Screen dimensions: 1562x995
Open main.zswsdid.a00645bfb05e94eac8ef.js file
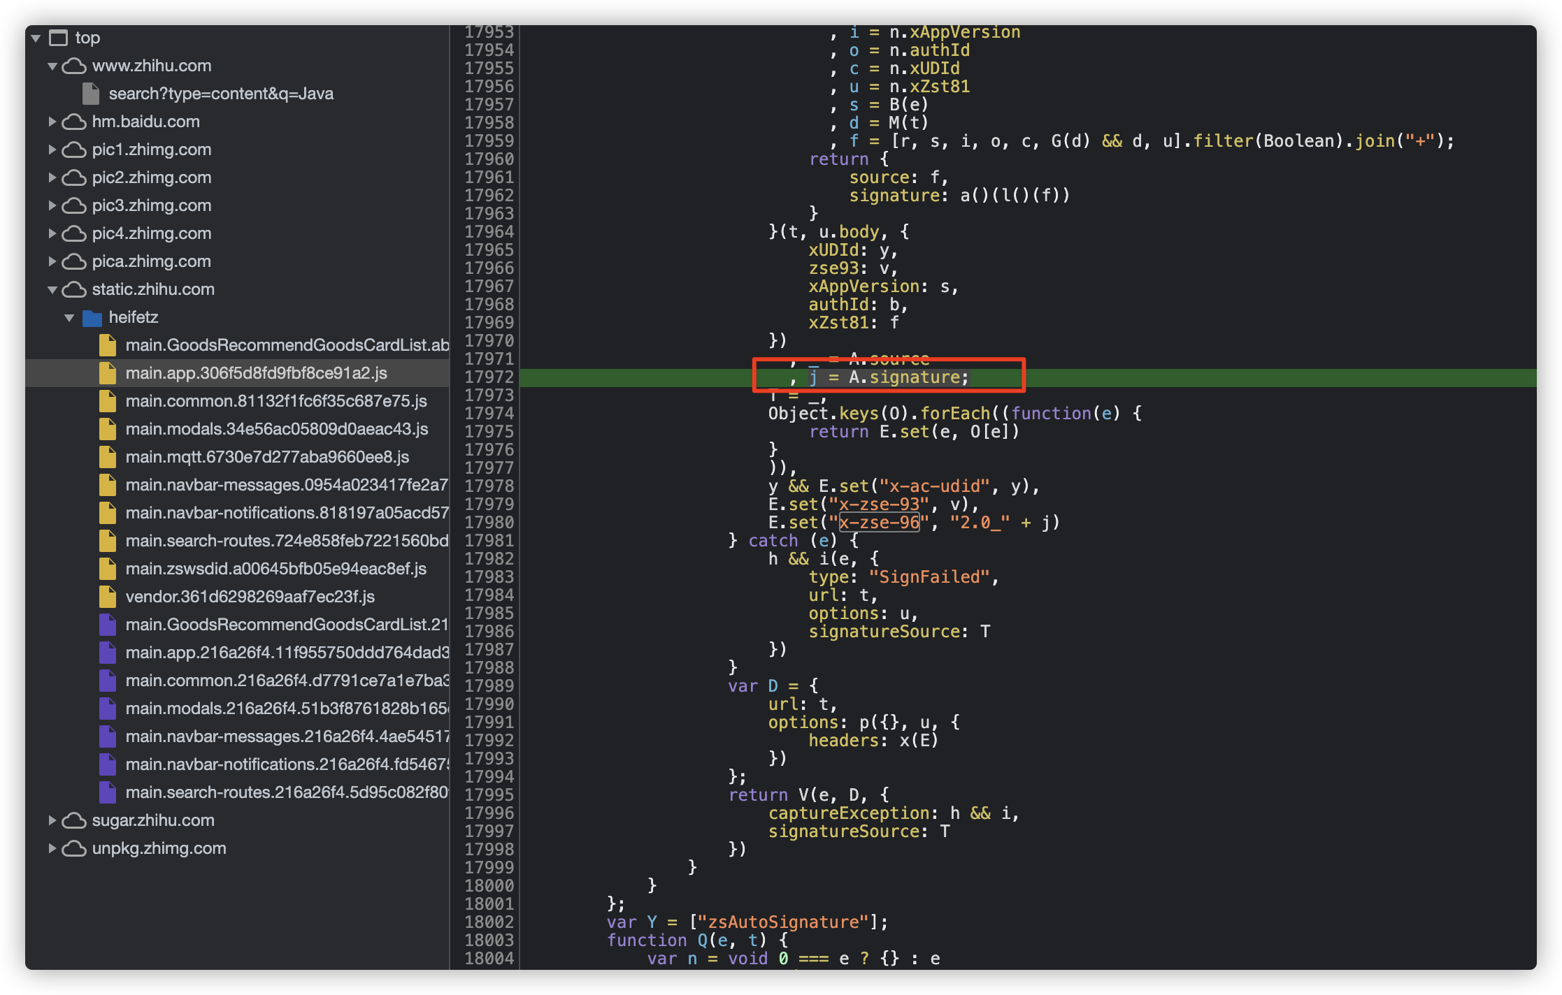pos(275,569)
